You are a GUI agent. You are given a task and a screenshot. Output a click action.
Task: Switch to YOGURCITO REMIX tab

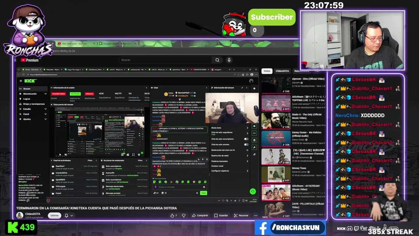click(199, 69)
